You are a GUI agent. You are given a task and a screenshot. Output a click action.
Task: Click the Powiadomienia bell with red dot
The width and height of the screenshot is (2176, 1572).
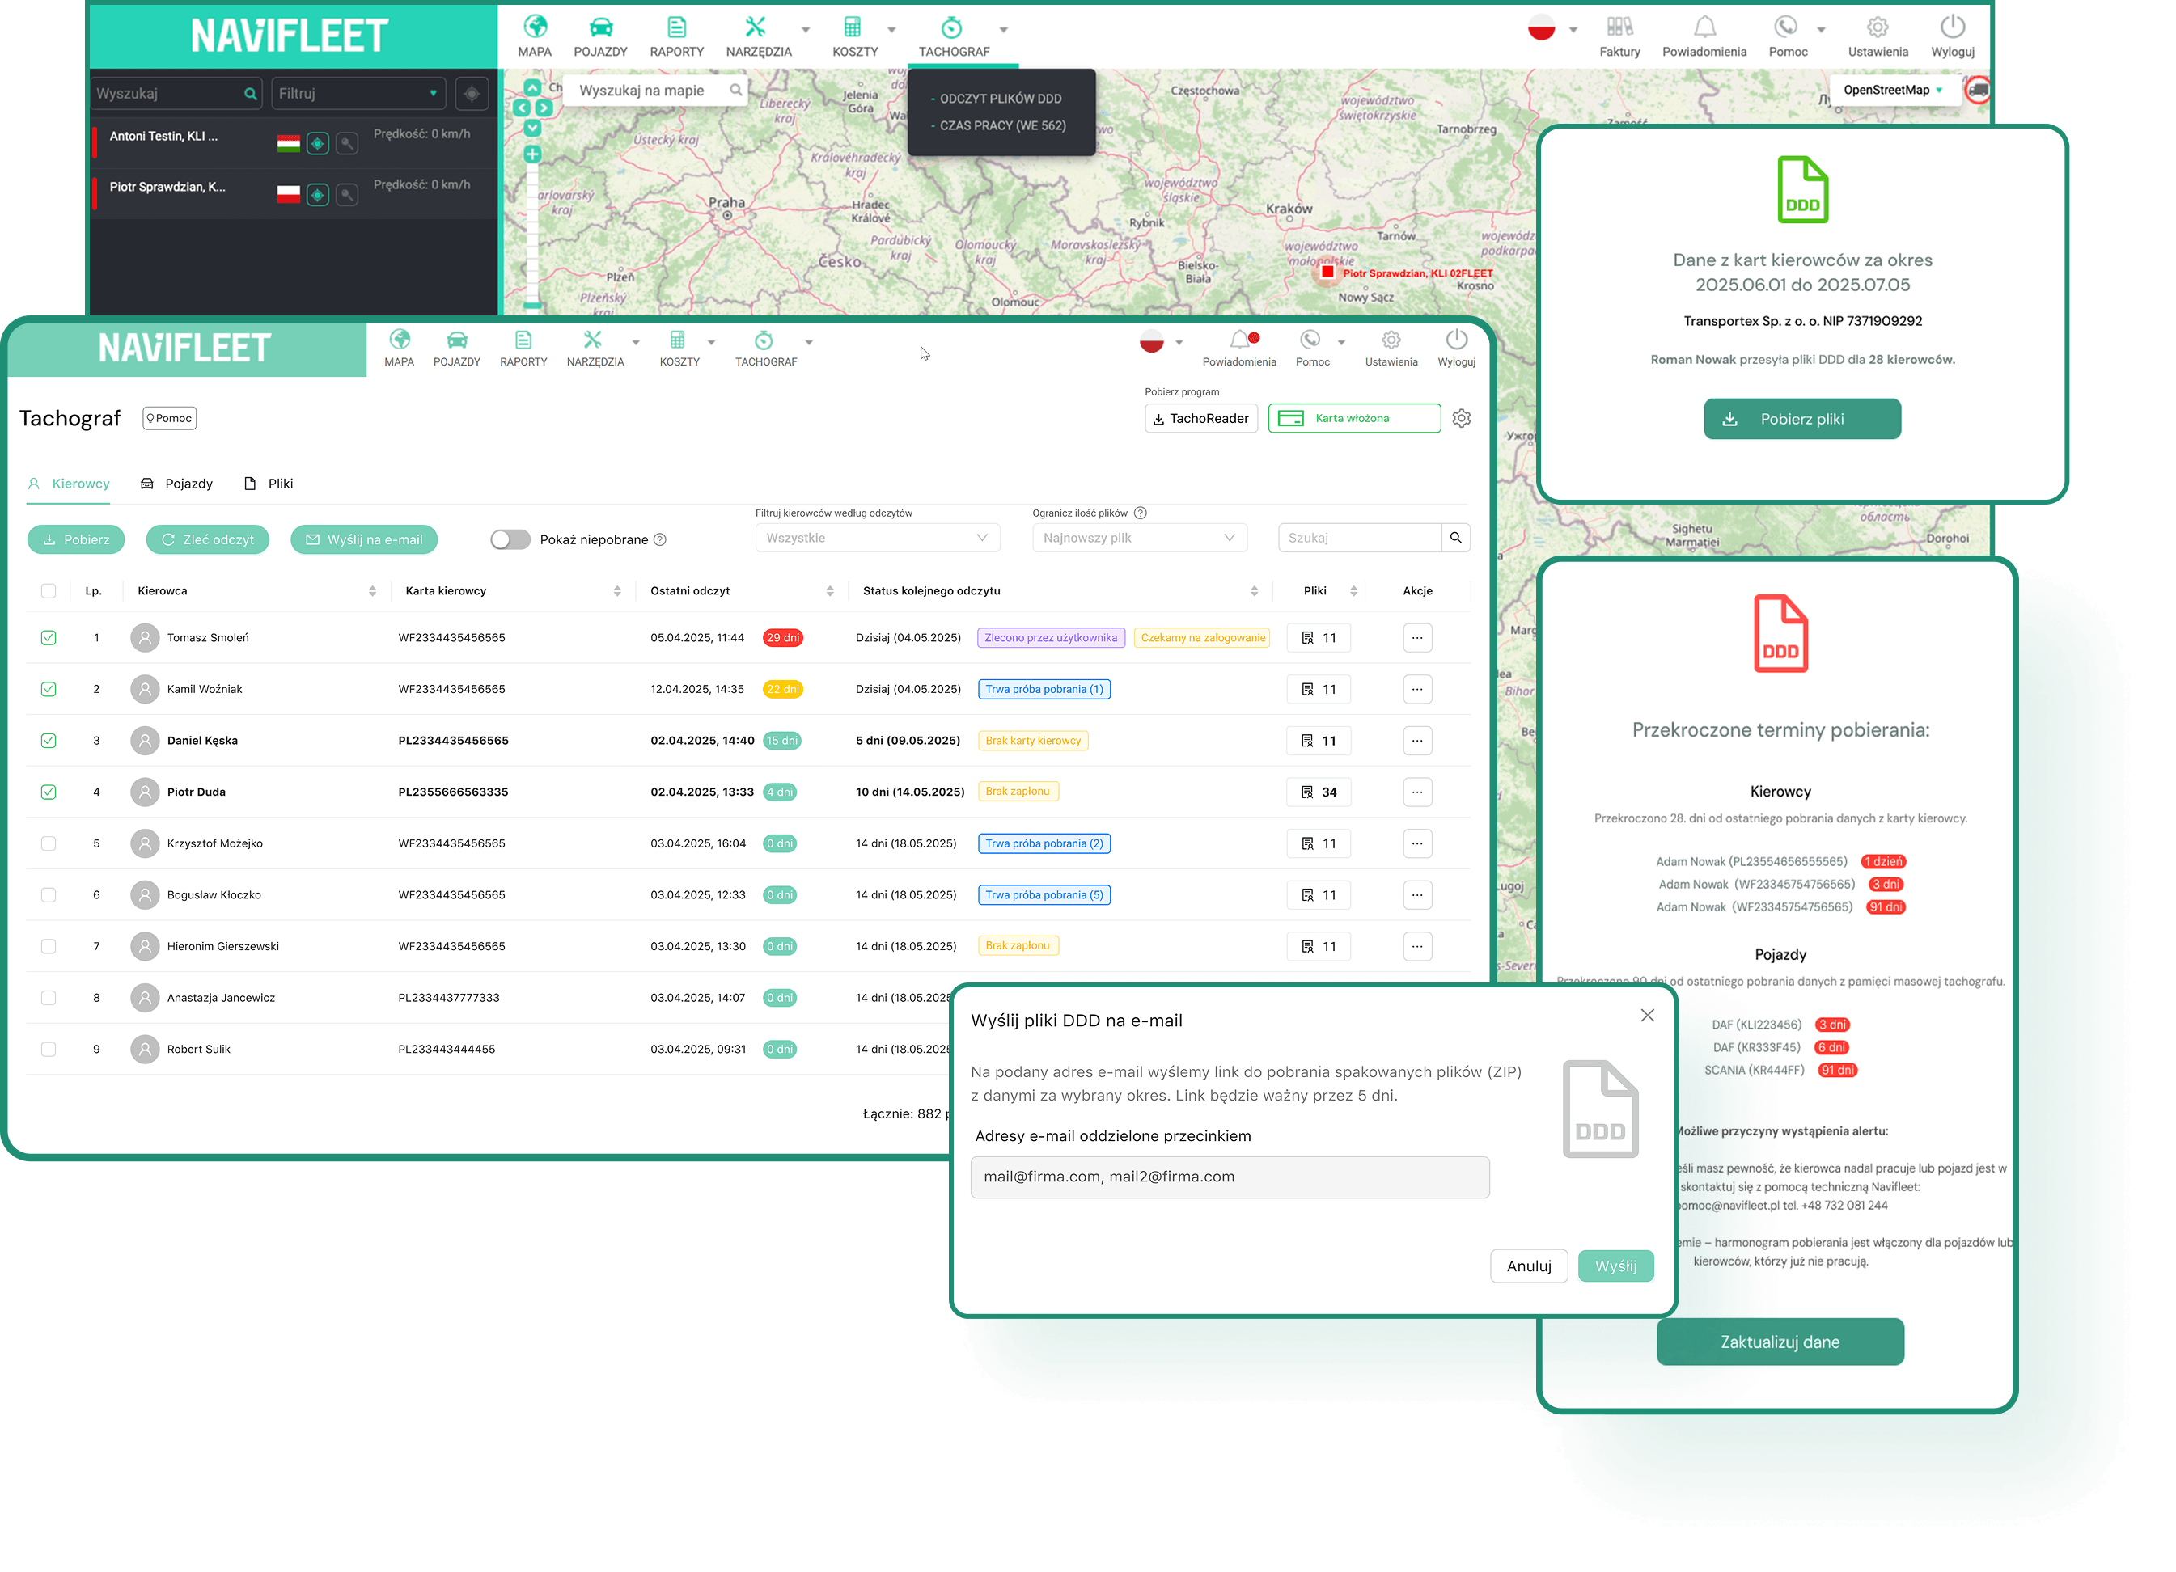[x=1239, y=340]
